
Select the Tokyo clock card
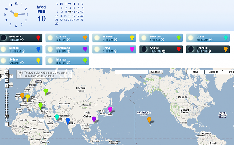click(x=114, y=49)
